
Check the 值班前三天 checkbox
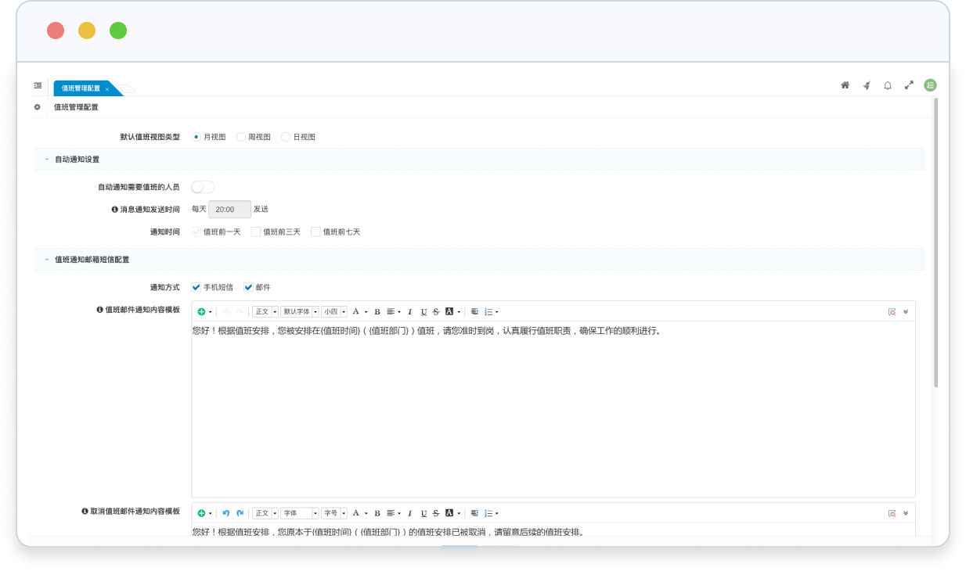[x=256, y=232]
